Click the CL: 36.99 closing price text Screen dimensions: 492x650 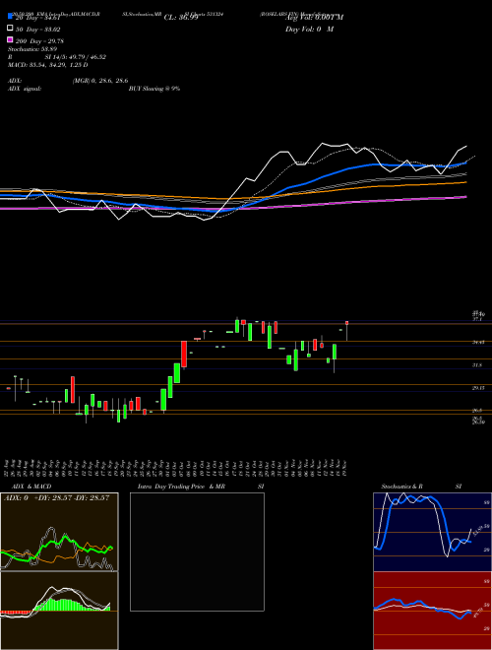[181, 18]
